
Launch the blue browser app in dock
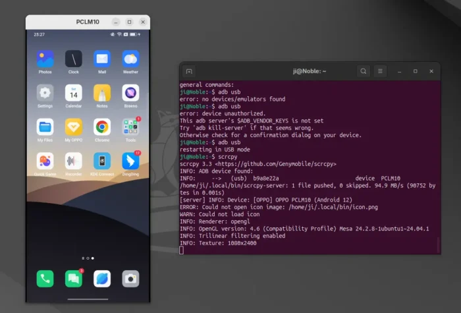click(102, 279)
